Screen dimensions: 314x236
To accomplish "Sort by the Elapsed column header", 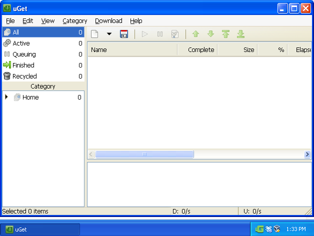I will 299,49.
